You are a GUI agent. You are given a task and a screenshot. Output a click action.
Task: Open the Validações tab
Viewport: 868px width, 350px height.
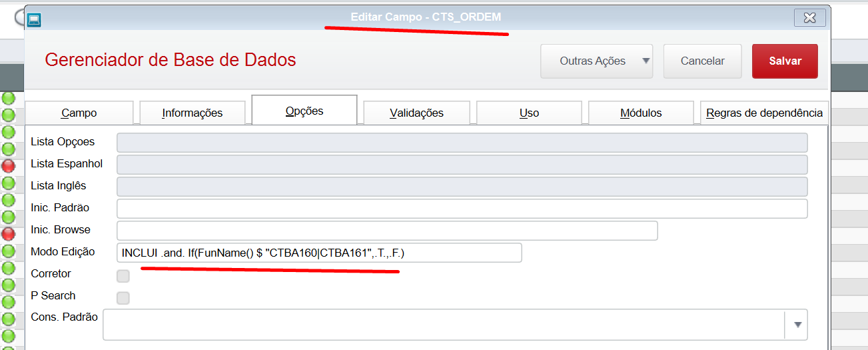coord(416,113)
